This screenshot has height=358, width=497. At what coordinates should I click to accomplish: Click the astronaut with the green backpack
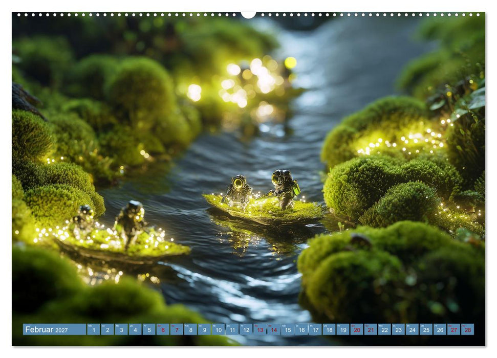[x=285, y=189]
